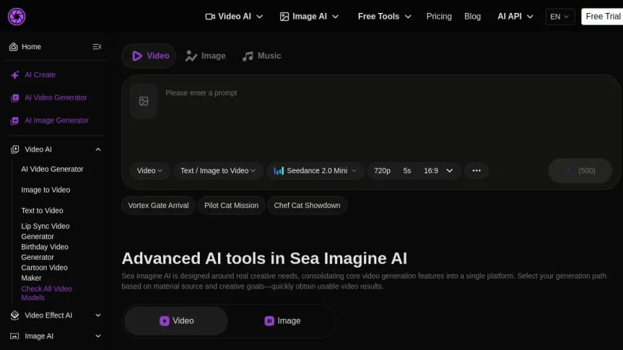Open the Seedance 2.0 Mini model dropdown
623x350 pixels.
(x=315, y=170)
